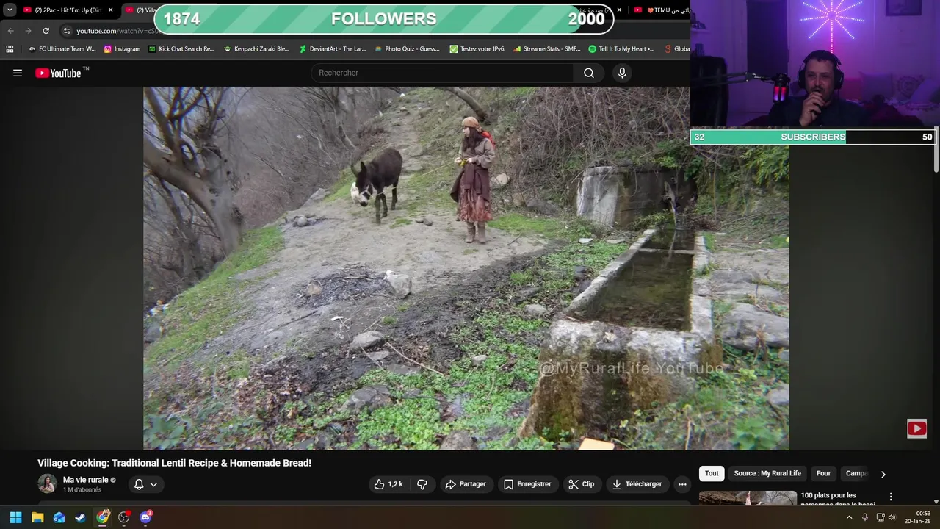Viewport: 940px width, 529px height.
Task: Open the Ma vie rurale channel name
Action: pyautogui.click(x=85, y=480)
